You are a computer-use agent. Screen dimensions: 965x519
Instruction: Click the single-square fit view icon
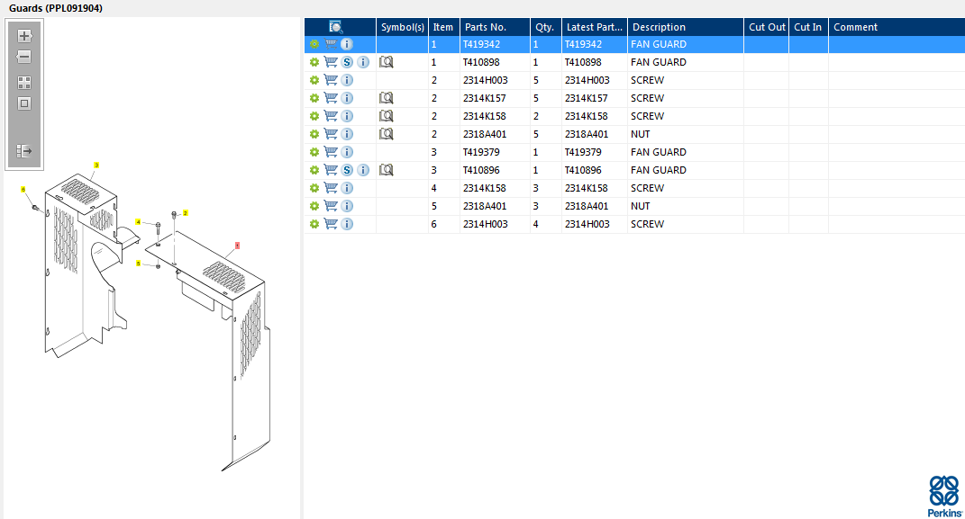[24, 103]
